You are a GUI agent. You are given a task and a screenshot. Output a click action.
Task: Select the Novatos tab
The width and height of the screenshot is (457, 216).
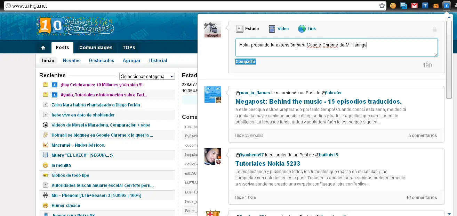click(72, 60)
